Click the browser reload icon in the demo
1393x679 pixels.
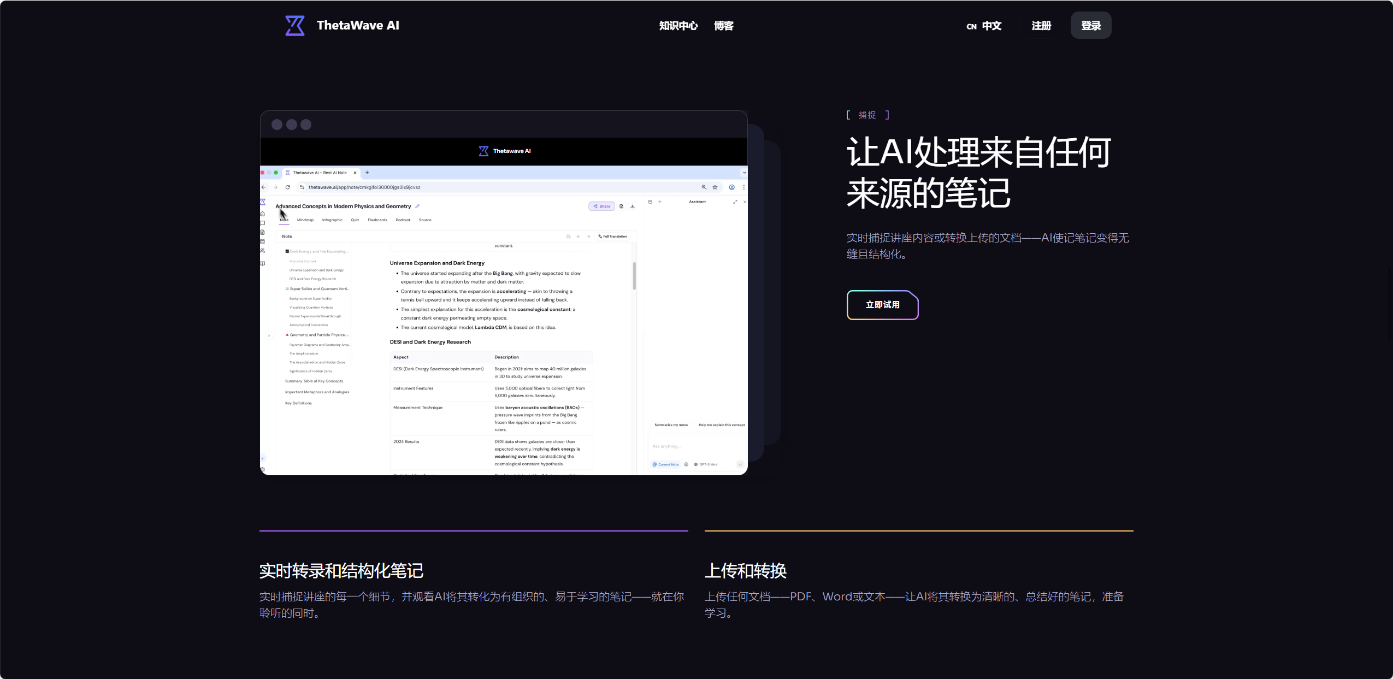click(287, 187)
